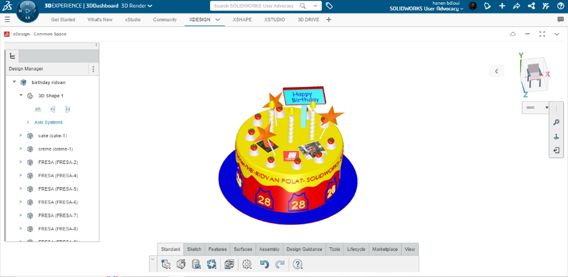
Task: Open the XDESIGN tab dropdown chevron
Action: [x=218, y=20]
